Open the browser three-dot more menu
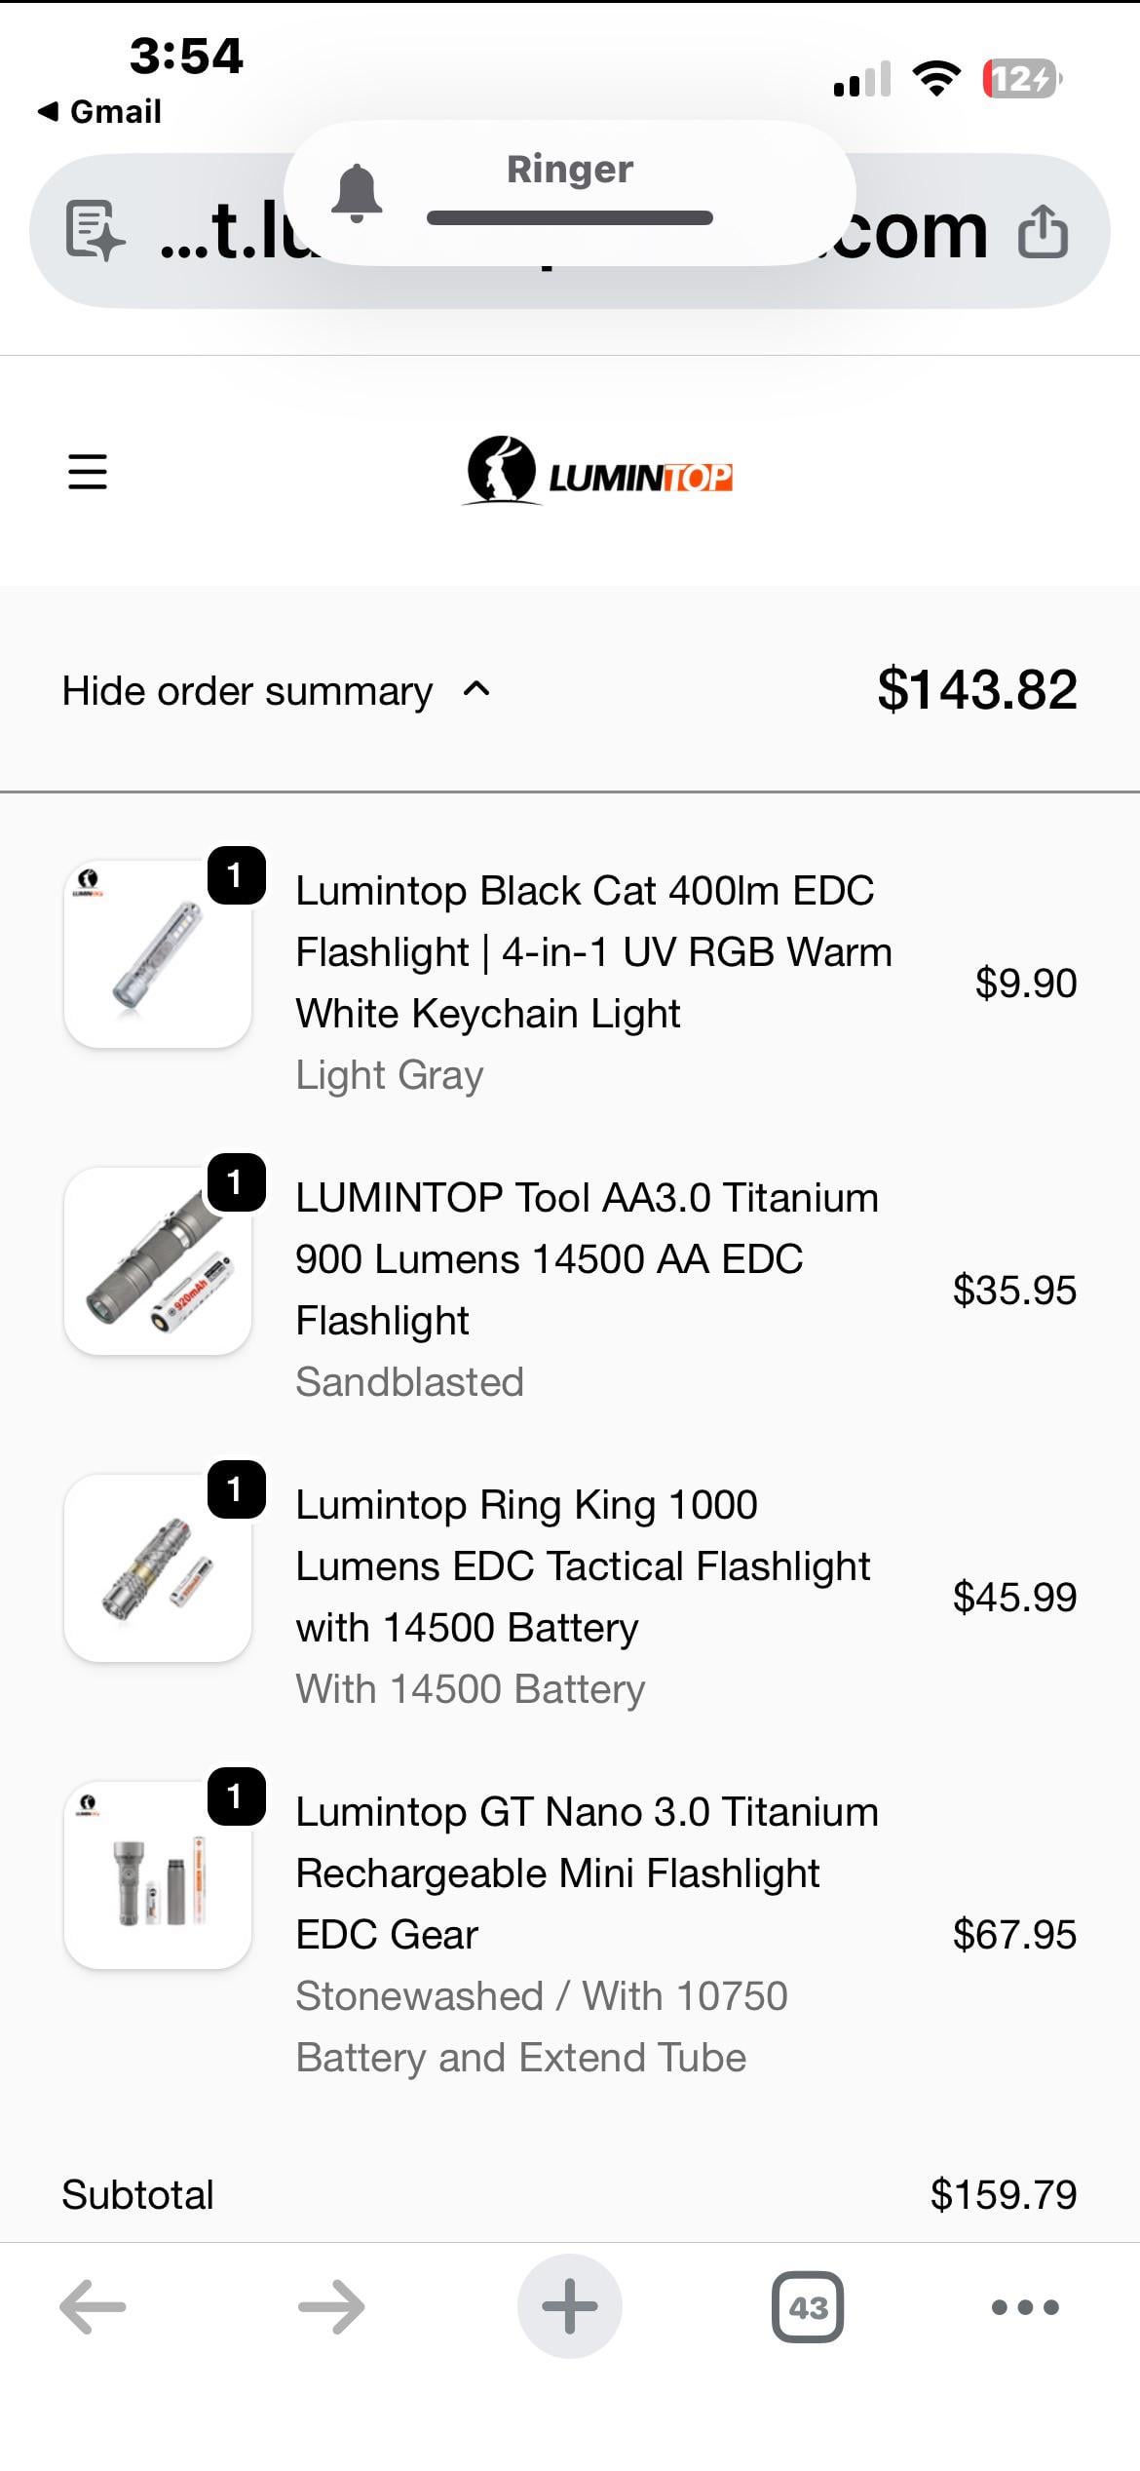The width and height of the screenshot is (1140, 2471). [1025, 2306]
